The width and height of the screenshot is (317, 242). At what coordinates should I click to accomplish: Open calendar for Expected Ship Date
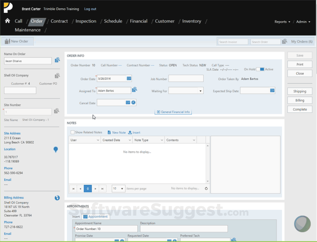pos(272,90)
